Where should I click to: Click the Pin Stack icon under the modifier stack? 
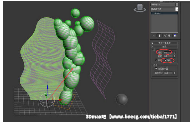154,36
